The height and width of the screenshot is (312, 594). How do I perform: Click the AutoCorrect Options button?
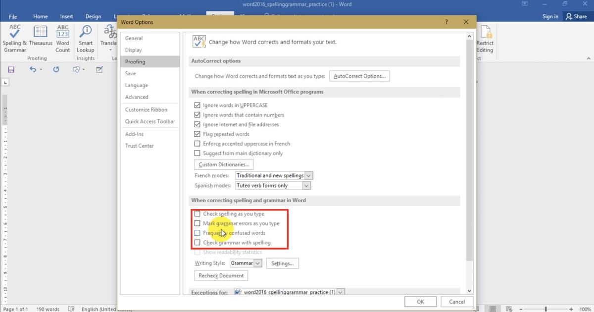tap(359, 76)
